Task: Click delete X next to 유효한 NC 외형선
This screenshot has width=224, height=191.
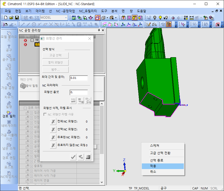Action: point(53,137)
